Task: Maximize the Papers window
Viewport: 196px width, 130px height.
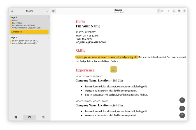Action: coord(179,11)
